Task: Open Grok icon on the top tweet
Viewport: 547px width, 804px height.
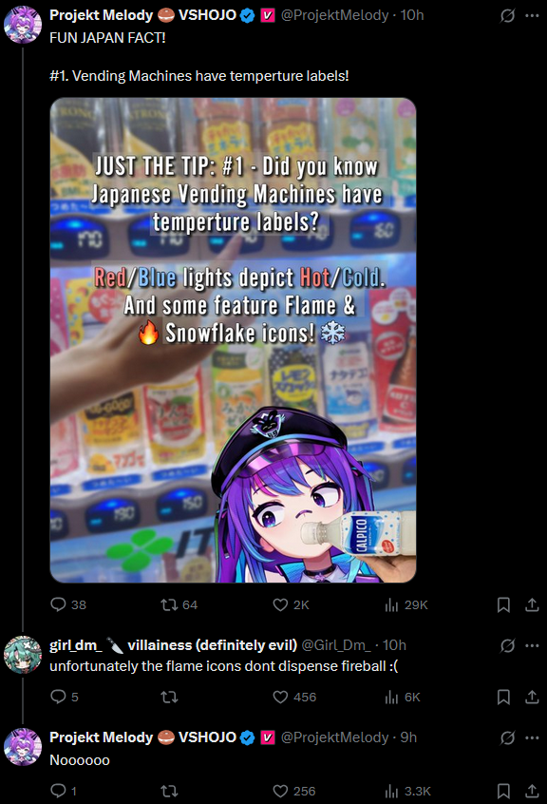Action: [x=507, y=16]
